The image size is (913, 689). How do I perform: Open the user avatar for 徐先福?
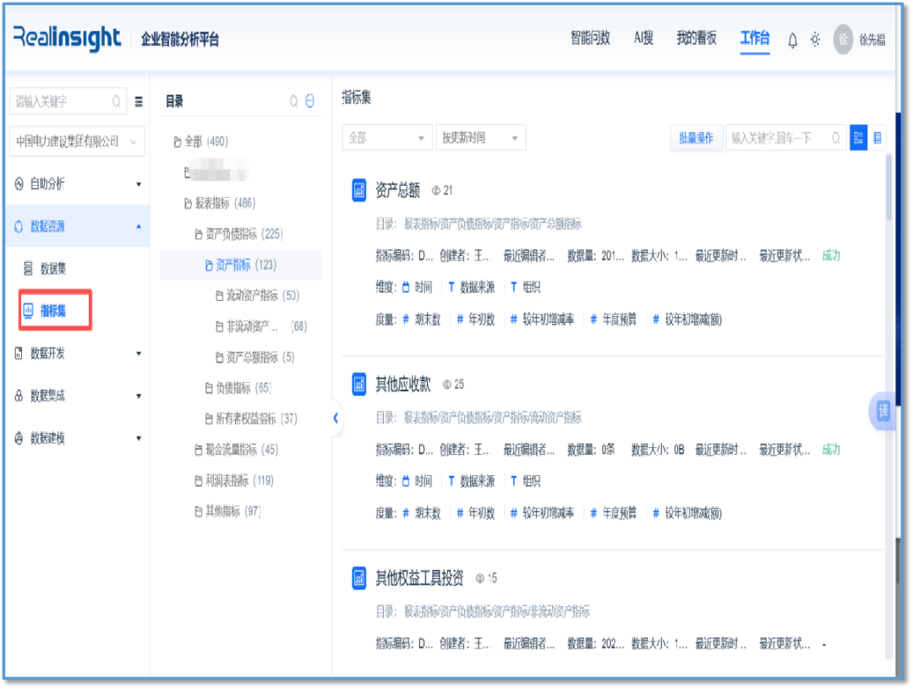click(843, 40)
